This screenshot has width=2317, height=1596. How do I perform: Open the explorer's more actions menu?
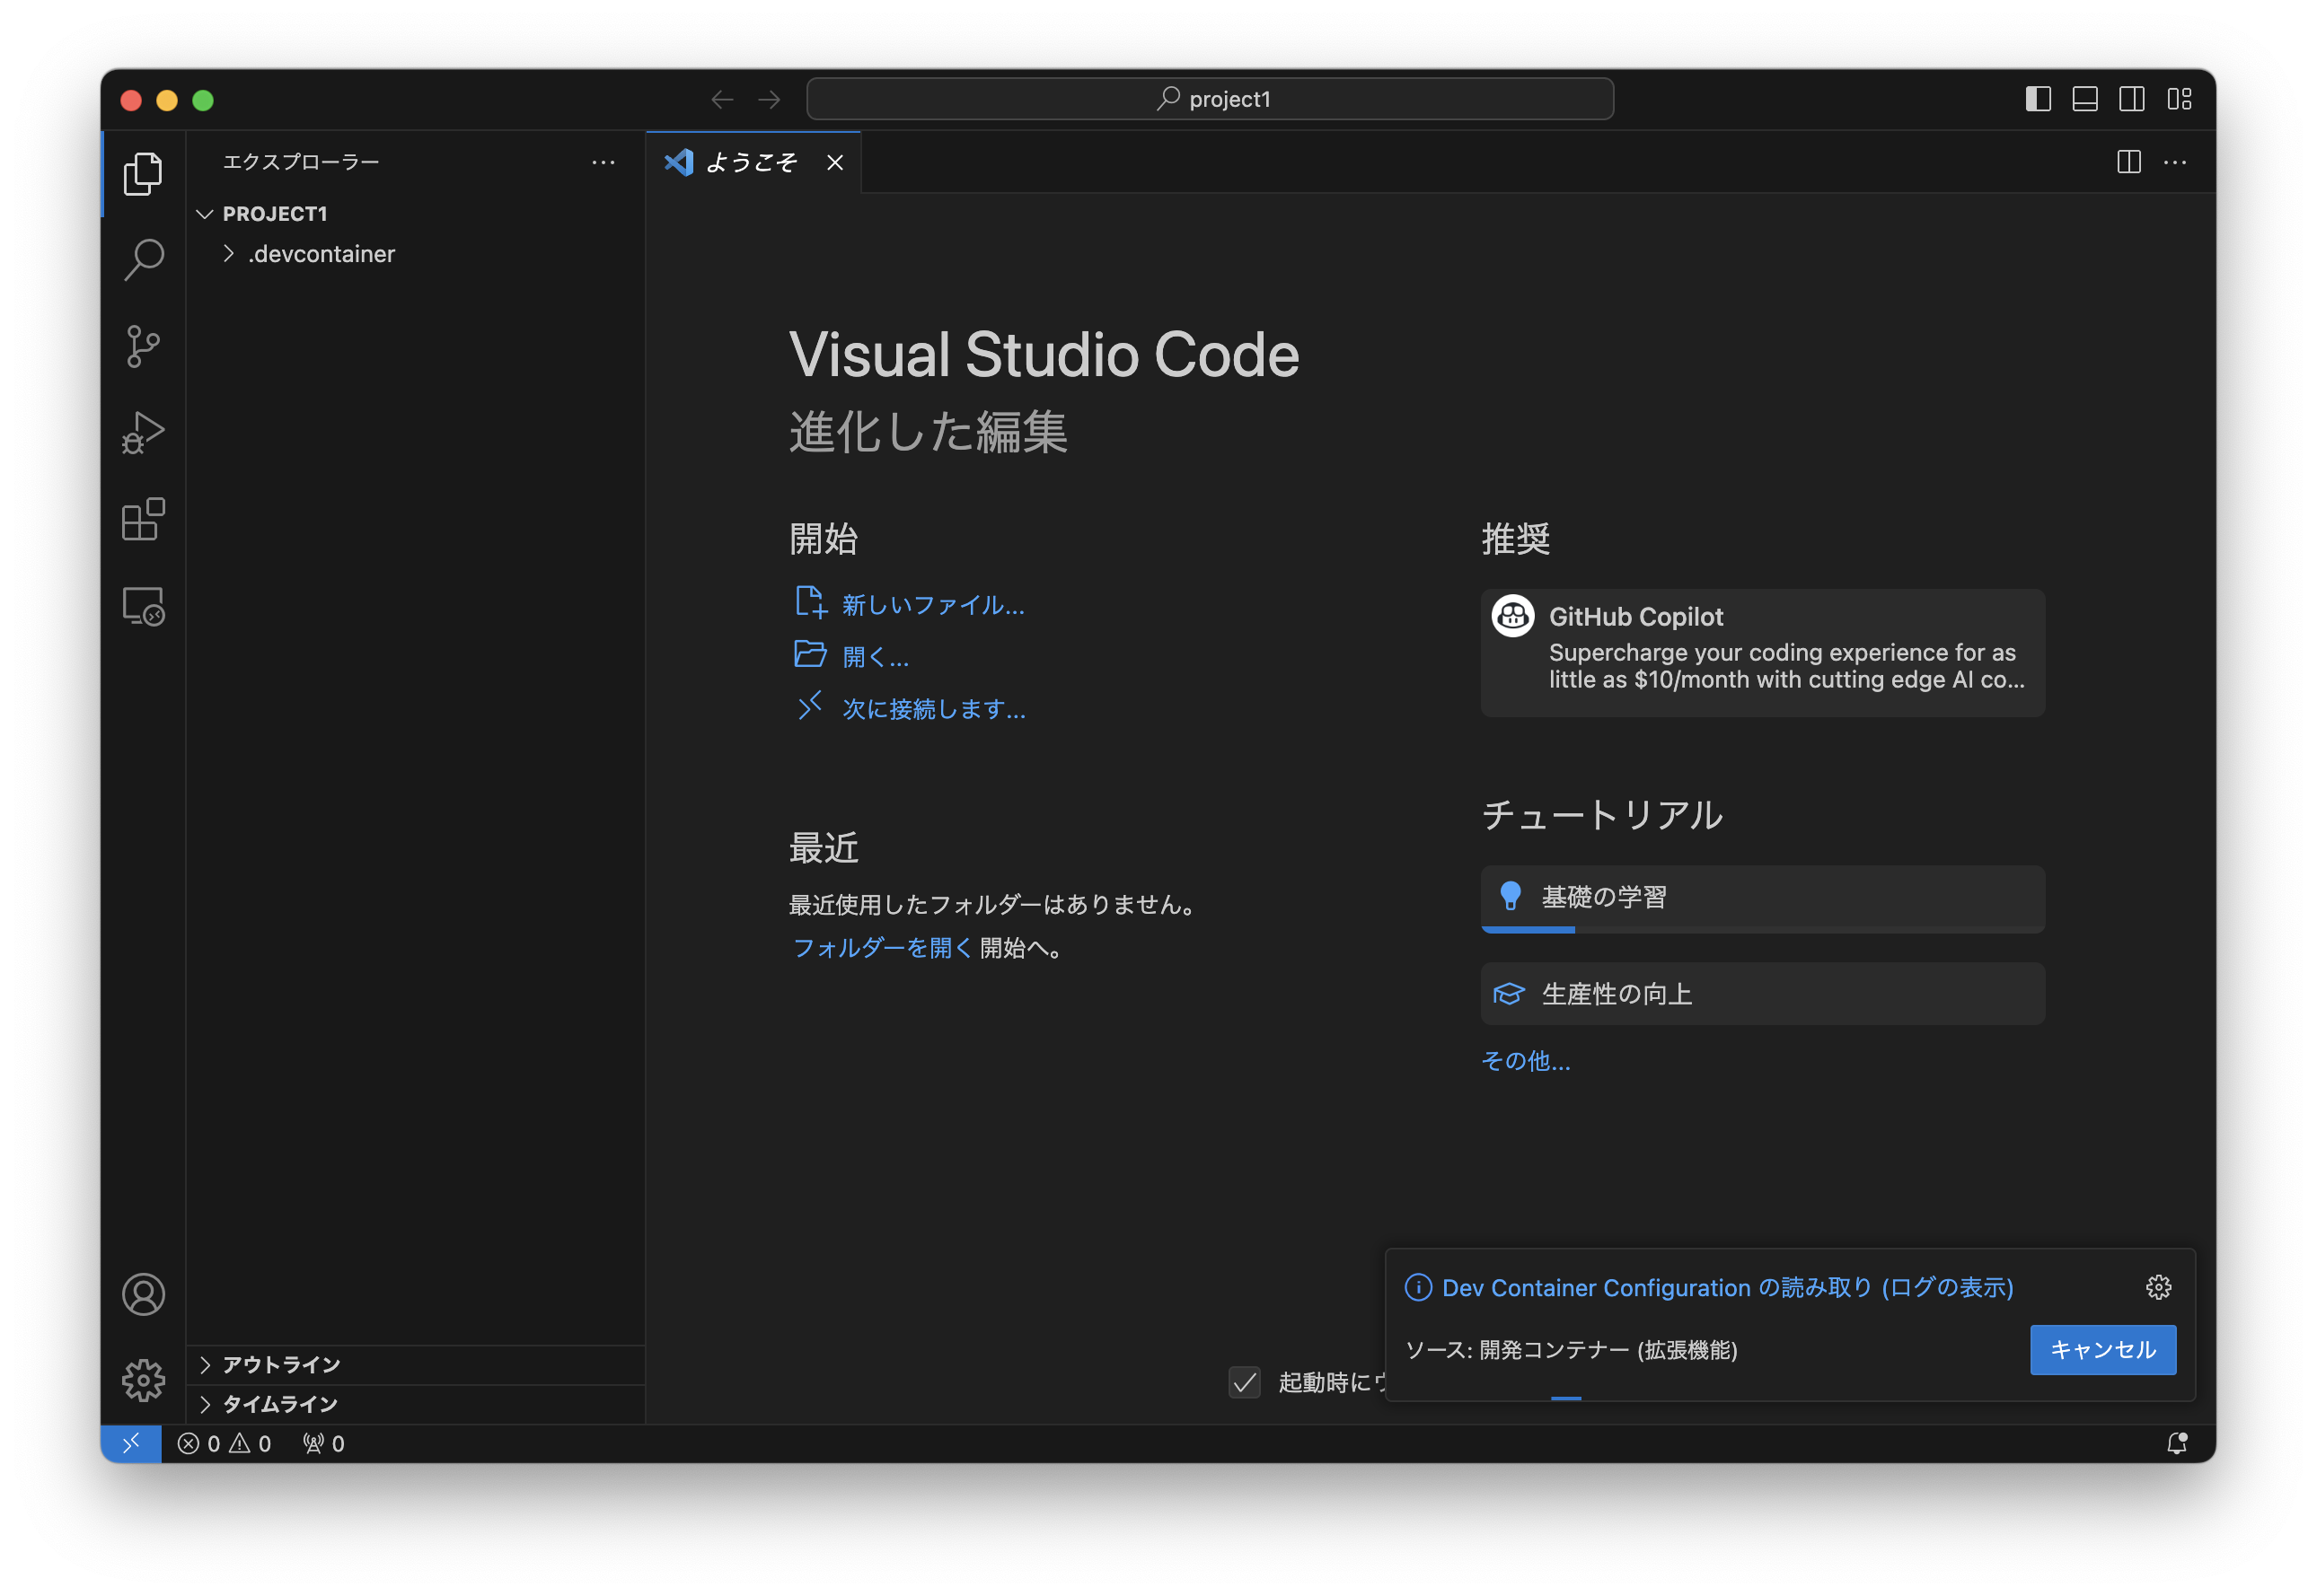[603, 162]
